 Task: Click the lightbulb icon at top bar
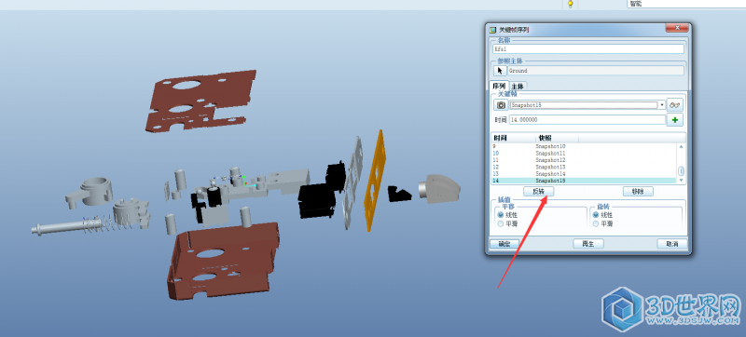[x=571, y=4]
